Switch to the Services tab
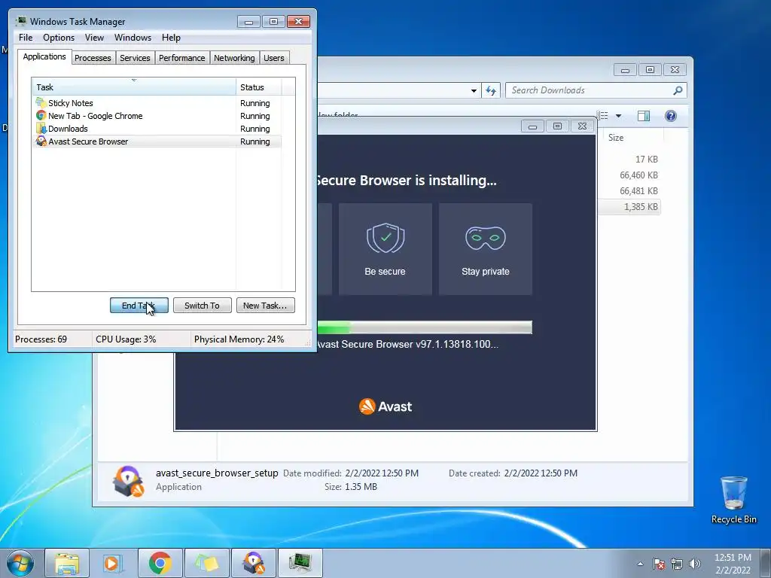Screen dimensions: 771x578 (x=135, y=58)
